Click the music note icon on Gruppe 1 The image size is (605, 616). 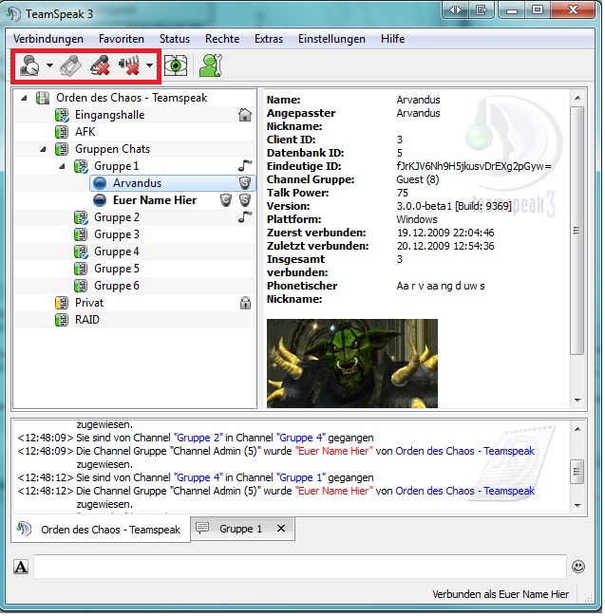click(x=245, y=166)
